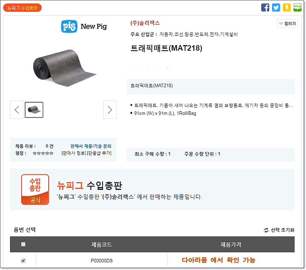Reset selection with 선택 초기화
Viewport: 306px width, 270px height.
coord(279,230)
